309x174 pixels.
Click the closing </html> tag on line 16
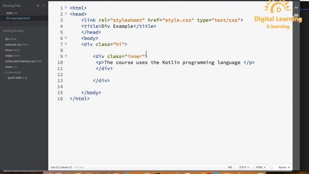tap(80, 99)
